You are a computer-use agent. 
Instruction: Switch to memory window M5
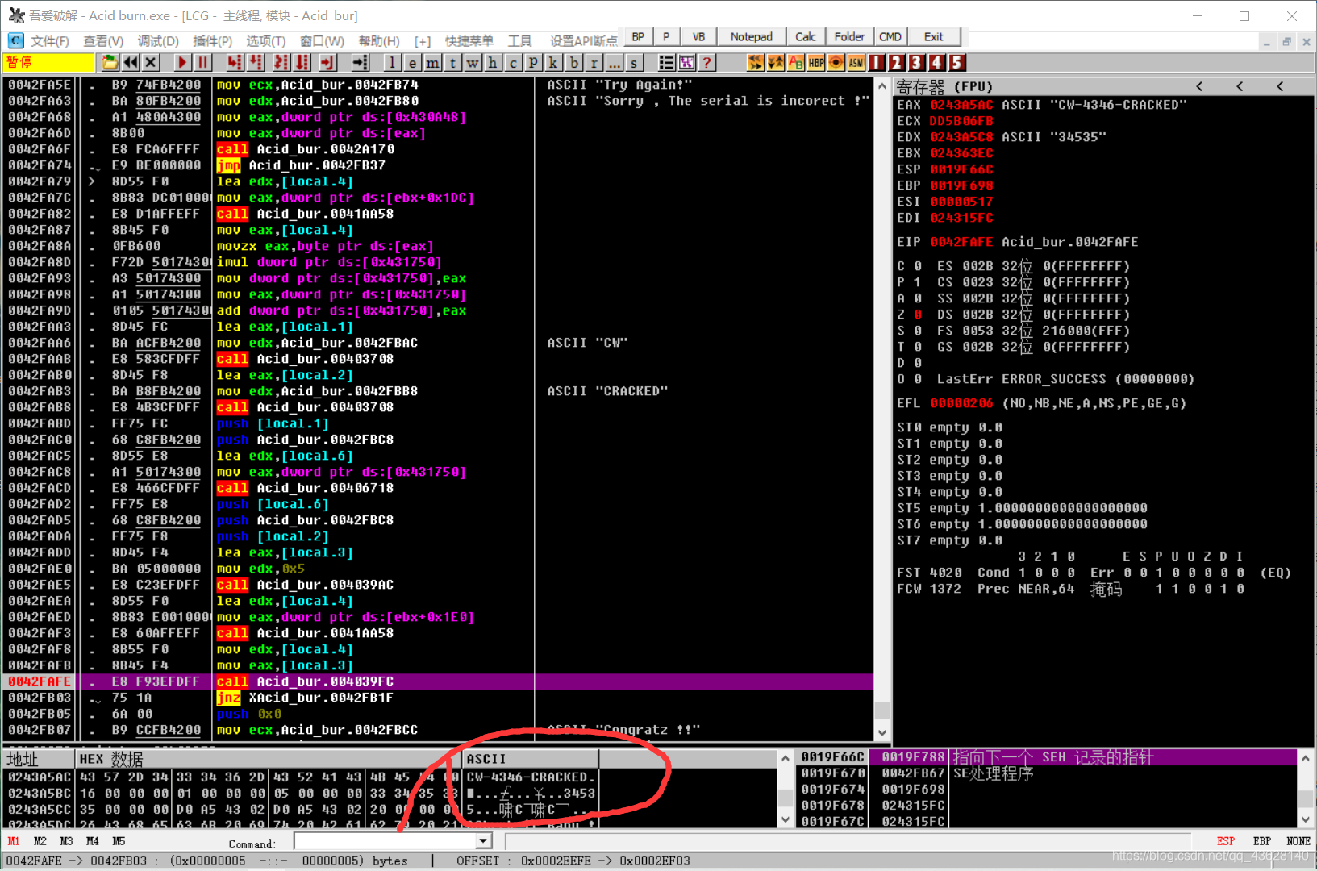coord(119,841)
